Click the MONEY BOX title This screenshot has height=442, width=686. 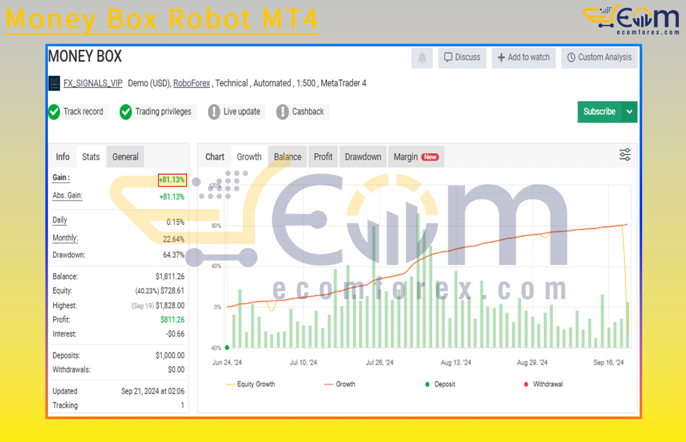tap(85, 56)
